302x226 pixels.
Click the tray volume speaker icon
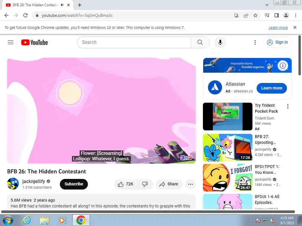point(272,220)
